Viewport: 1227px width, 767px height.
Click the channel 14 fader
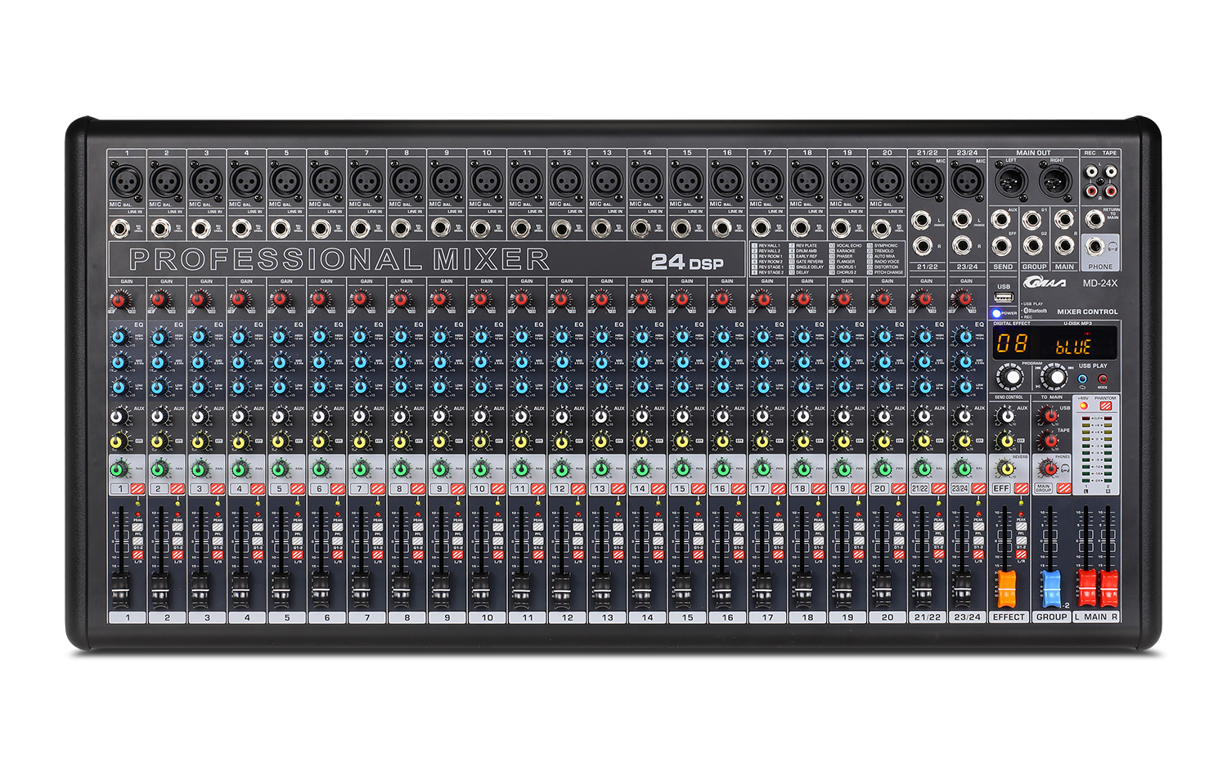[641, 589]
